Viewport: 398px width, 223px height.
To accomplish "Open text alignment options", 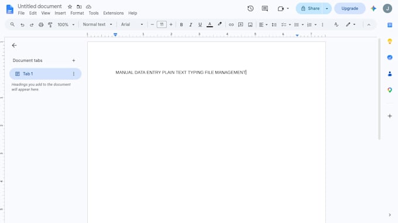I will pos(263,25).
